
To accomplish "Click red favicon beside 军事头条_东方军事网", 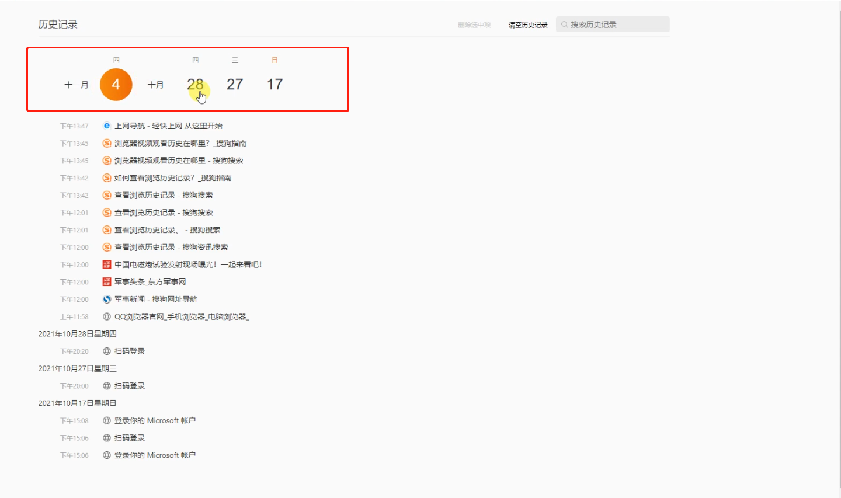I will point(107,282).
